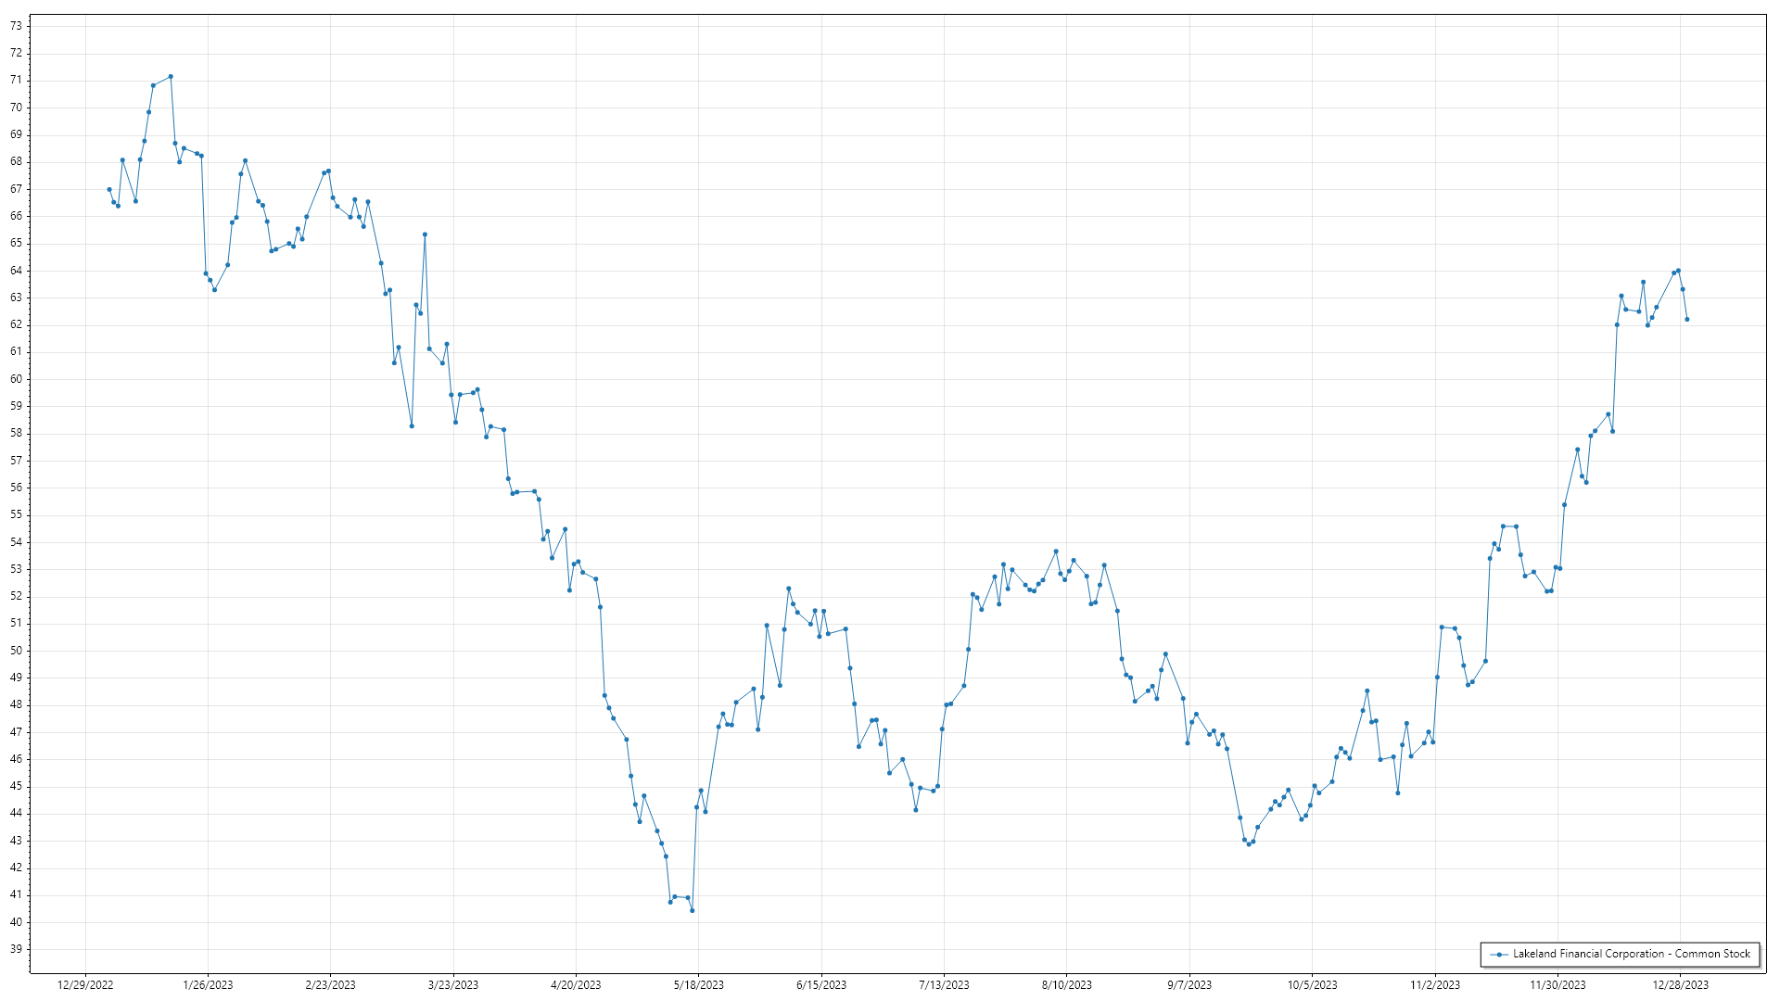Click the 64 y-axis tick label
Viewport: 1780px width, 1001px height.
(x=16, y=271)
